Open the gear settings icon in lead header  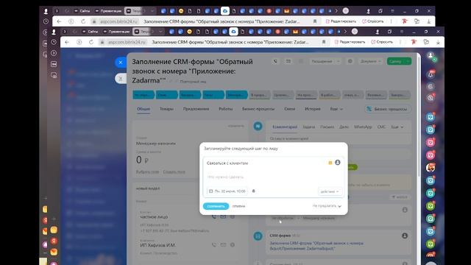[350, 61]
